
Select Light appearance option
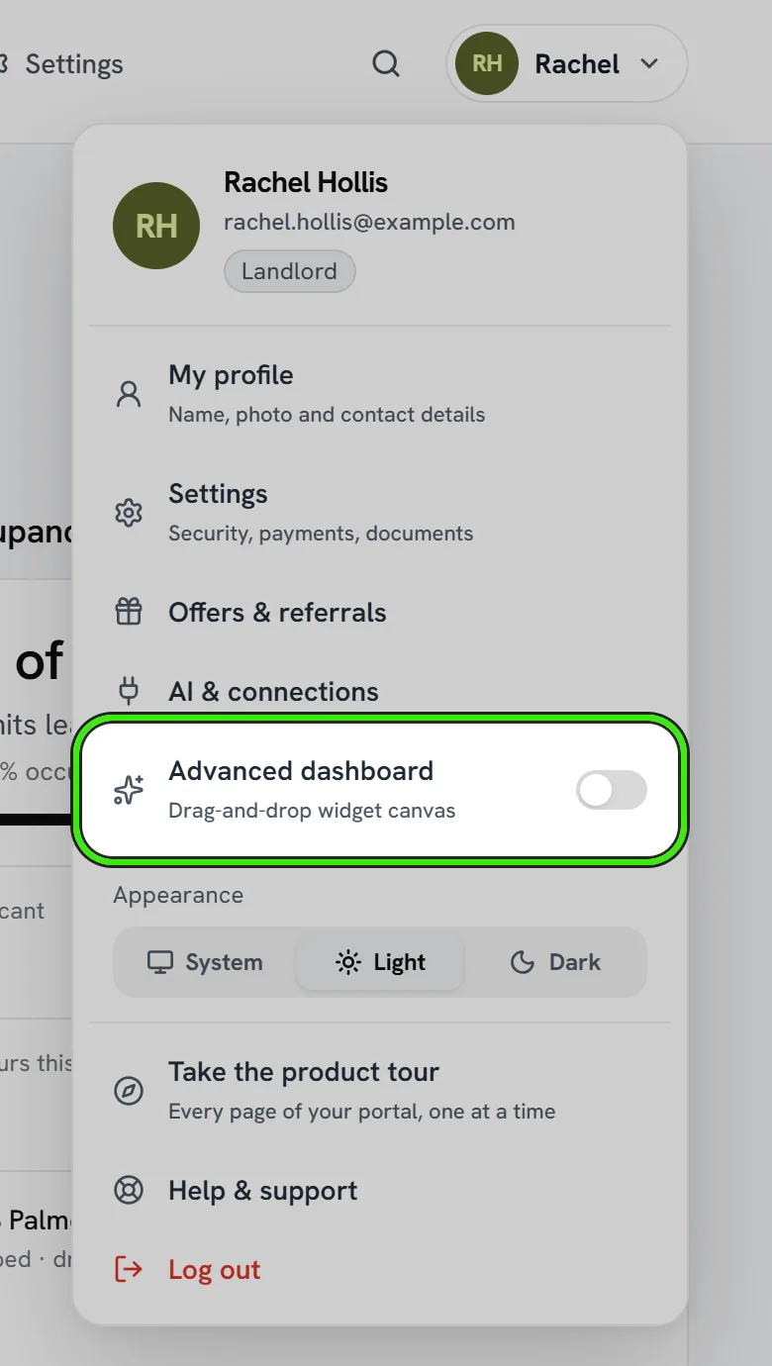380,962
